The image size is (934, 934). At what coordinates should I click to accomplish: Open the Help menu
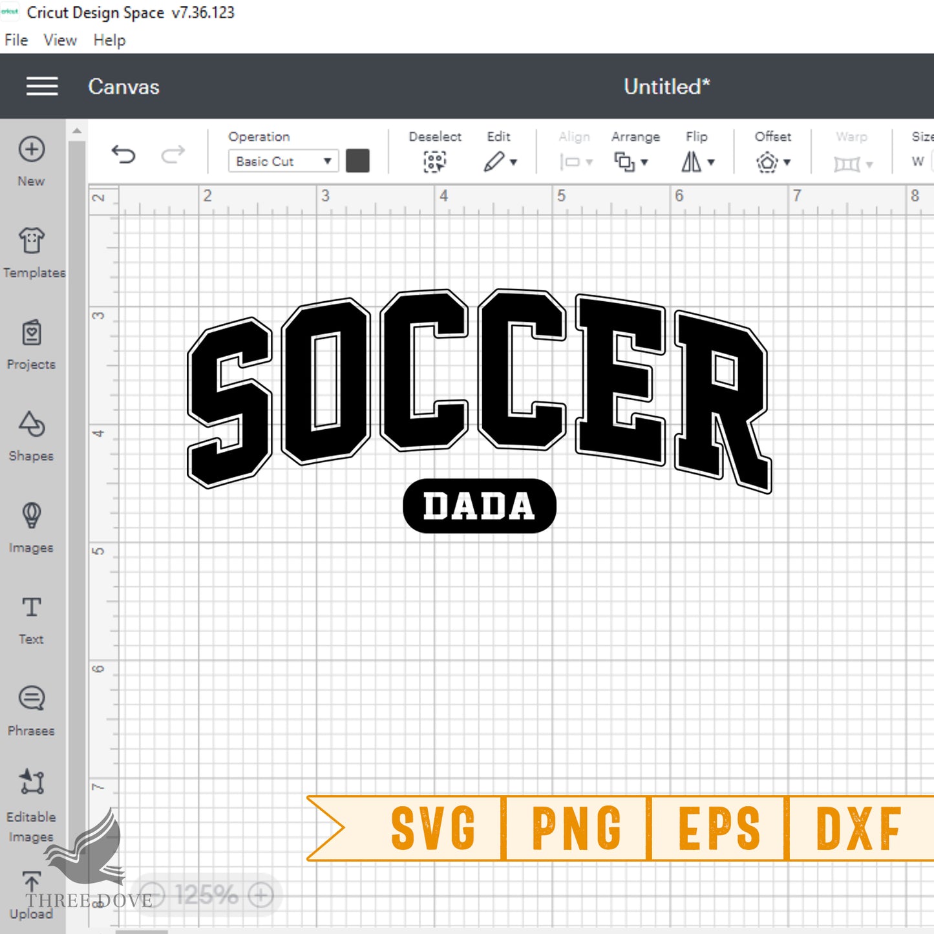pos(109,40)
